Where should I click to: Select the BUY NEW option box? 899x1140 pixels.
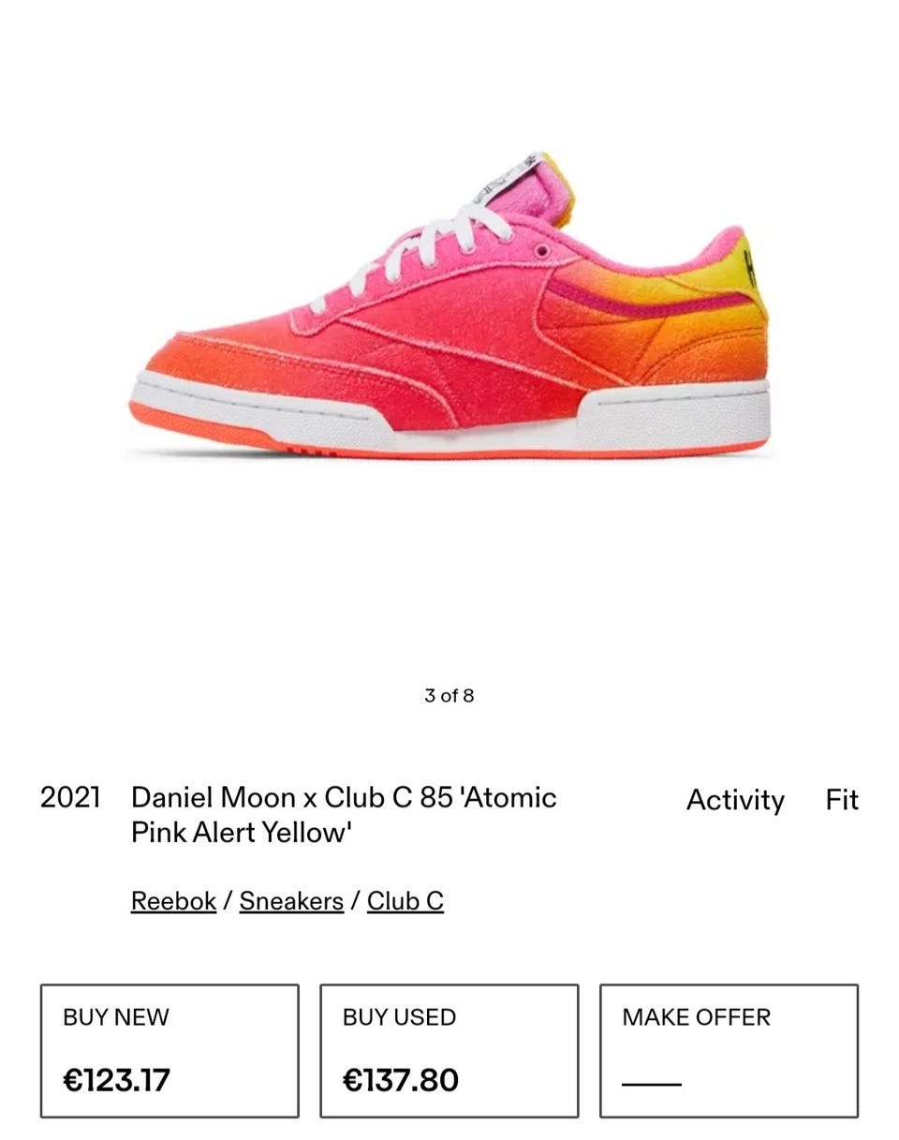tap(169, 1051)
